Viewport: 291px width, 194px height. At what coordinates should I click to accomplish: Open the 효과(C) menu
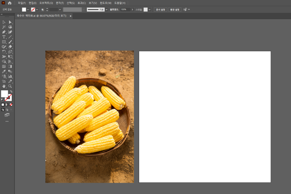[x=81, y=3]
